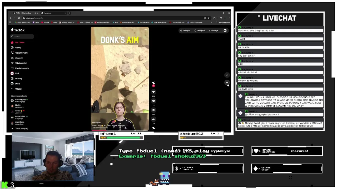
Task: Switch to Nowa karta tab
Action: pos(54,13)
